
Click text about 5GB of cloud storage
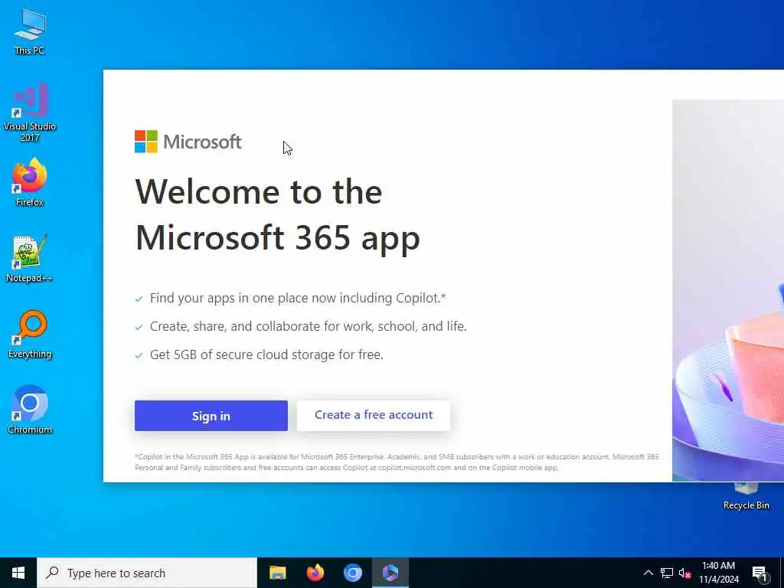(x=266, y=354)
